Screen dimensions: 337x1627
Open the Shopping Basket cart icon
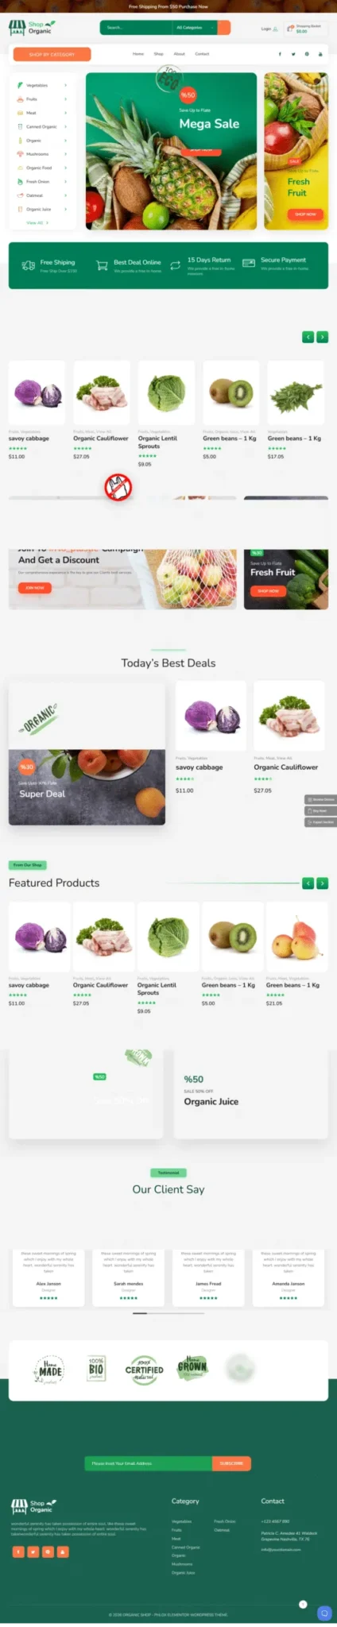coord(291,28)
